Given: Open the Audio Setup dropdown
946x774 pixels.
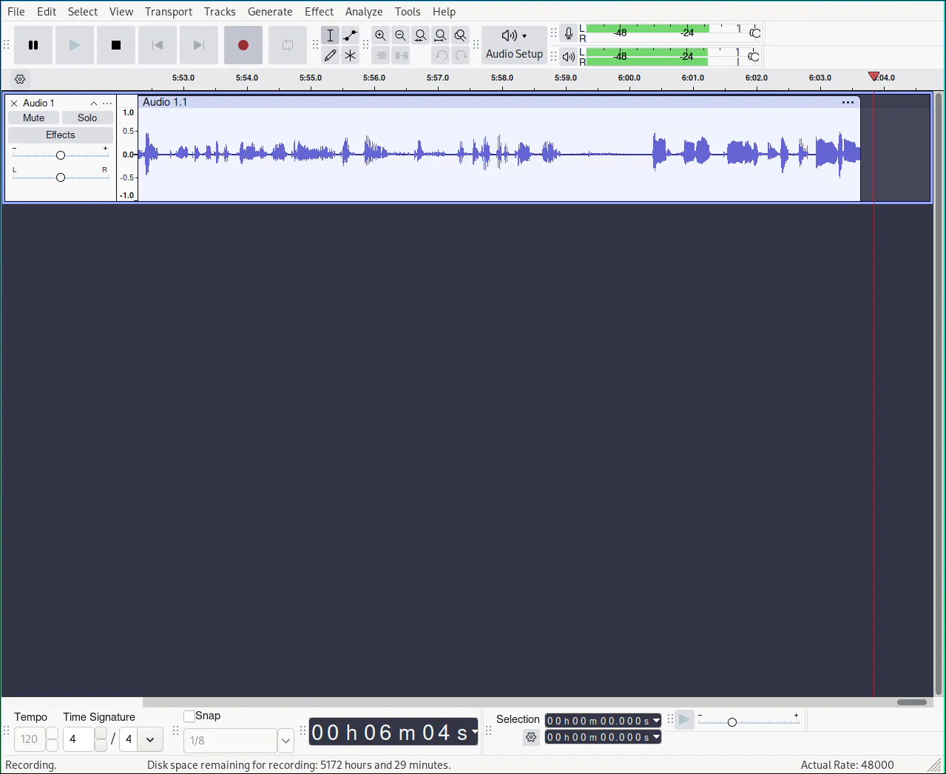Looking at the screenshot, I should pyautogui.click(x=513, y=44).
